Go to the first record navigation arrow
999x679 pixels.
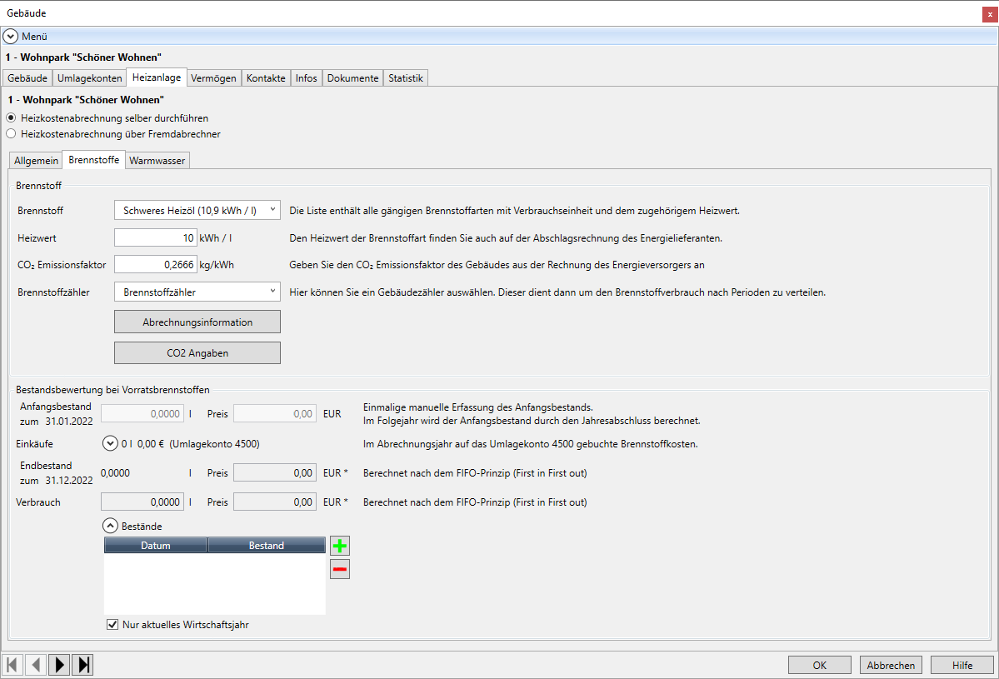point(12,665)
